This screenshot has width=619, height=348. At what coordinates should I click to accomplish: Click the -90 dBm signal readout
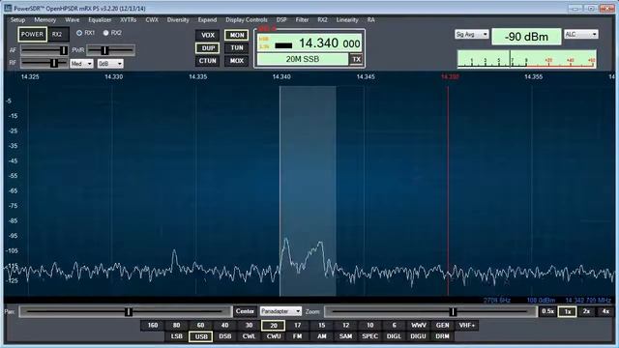tap(526, 37)
